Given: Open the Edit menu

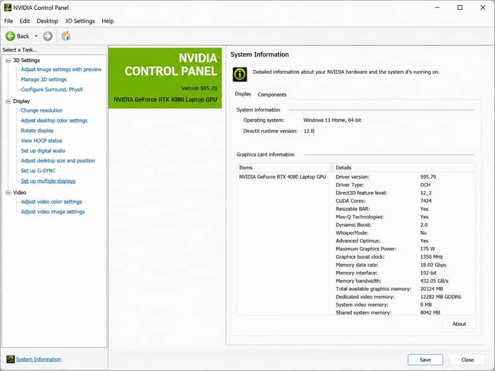Looking at the screenshot, I should pyautogui.click(x=25, y=21).
